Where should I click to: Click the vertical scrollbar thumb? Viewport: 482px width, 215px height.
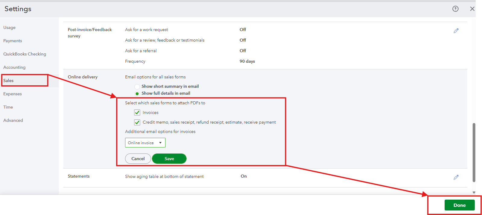point(474,152)
